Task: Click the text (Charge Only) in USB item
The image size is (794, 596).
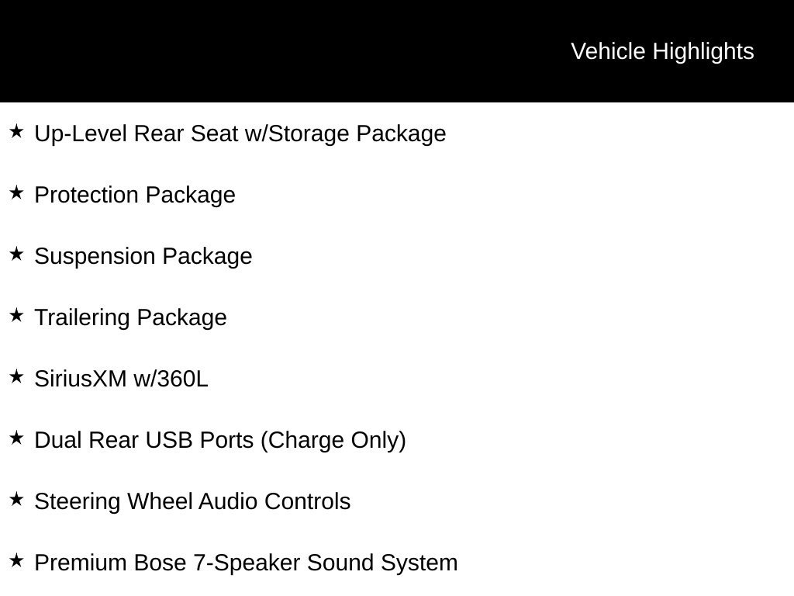Action: pyautogui.click(x=333, y=441)
